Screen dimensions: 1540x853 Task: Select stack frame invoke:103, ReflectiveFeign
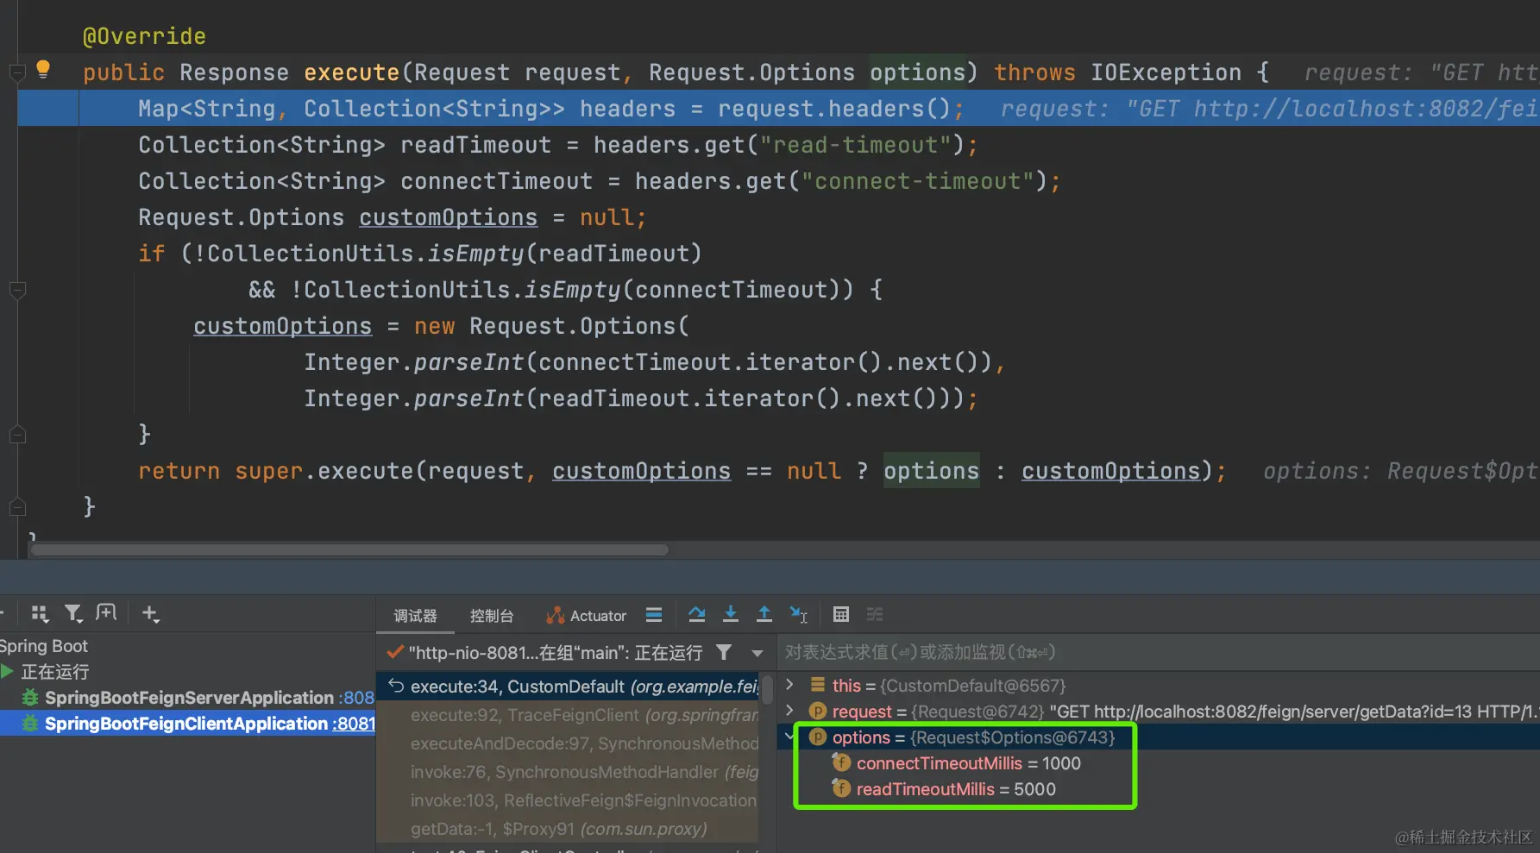(x=569, y=800)
